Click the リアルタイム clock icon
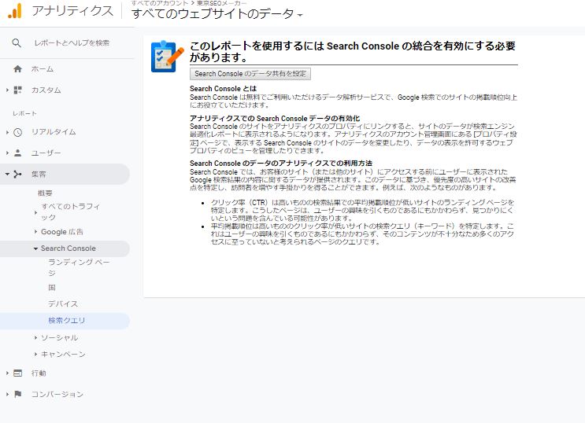The height and width of the screenshot is (423, 585). 17,132
